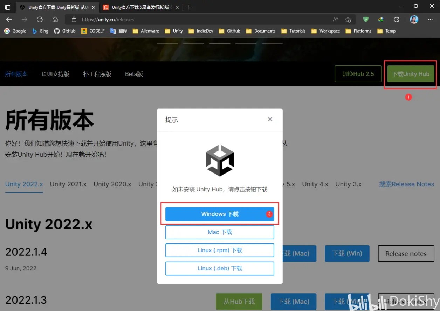Open the Bing bookmark
The height and width of the screenshot is (311, 440).
click(x=40, y=31)
